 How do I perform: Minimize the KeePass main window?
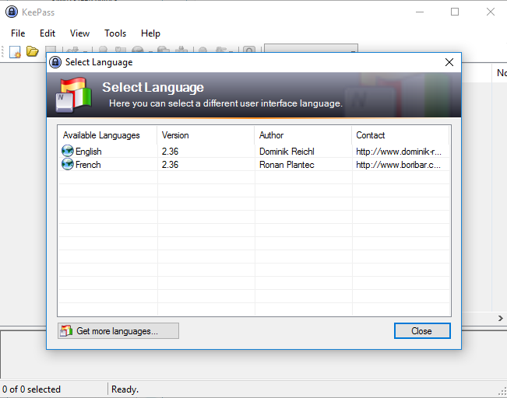pos(420,12)
